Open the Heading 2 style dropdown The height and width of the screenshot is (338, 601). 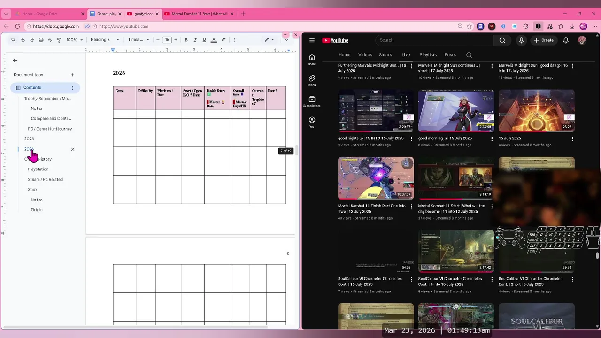click(105, 40)
